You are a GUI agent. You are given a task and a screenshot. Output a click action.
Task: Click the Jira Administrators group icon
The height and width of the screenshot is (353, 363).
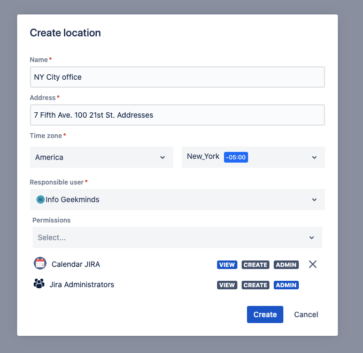39,284
